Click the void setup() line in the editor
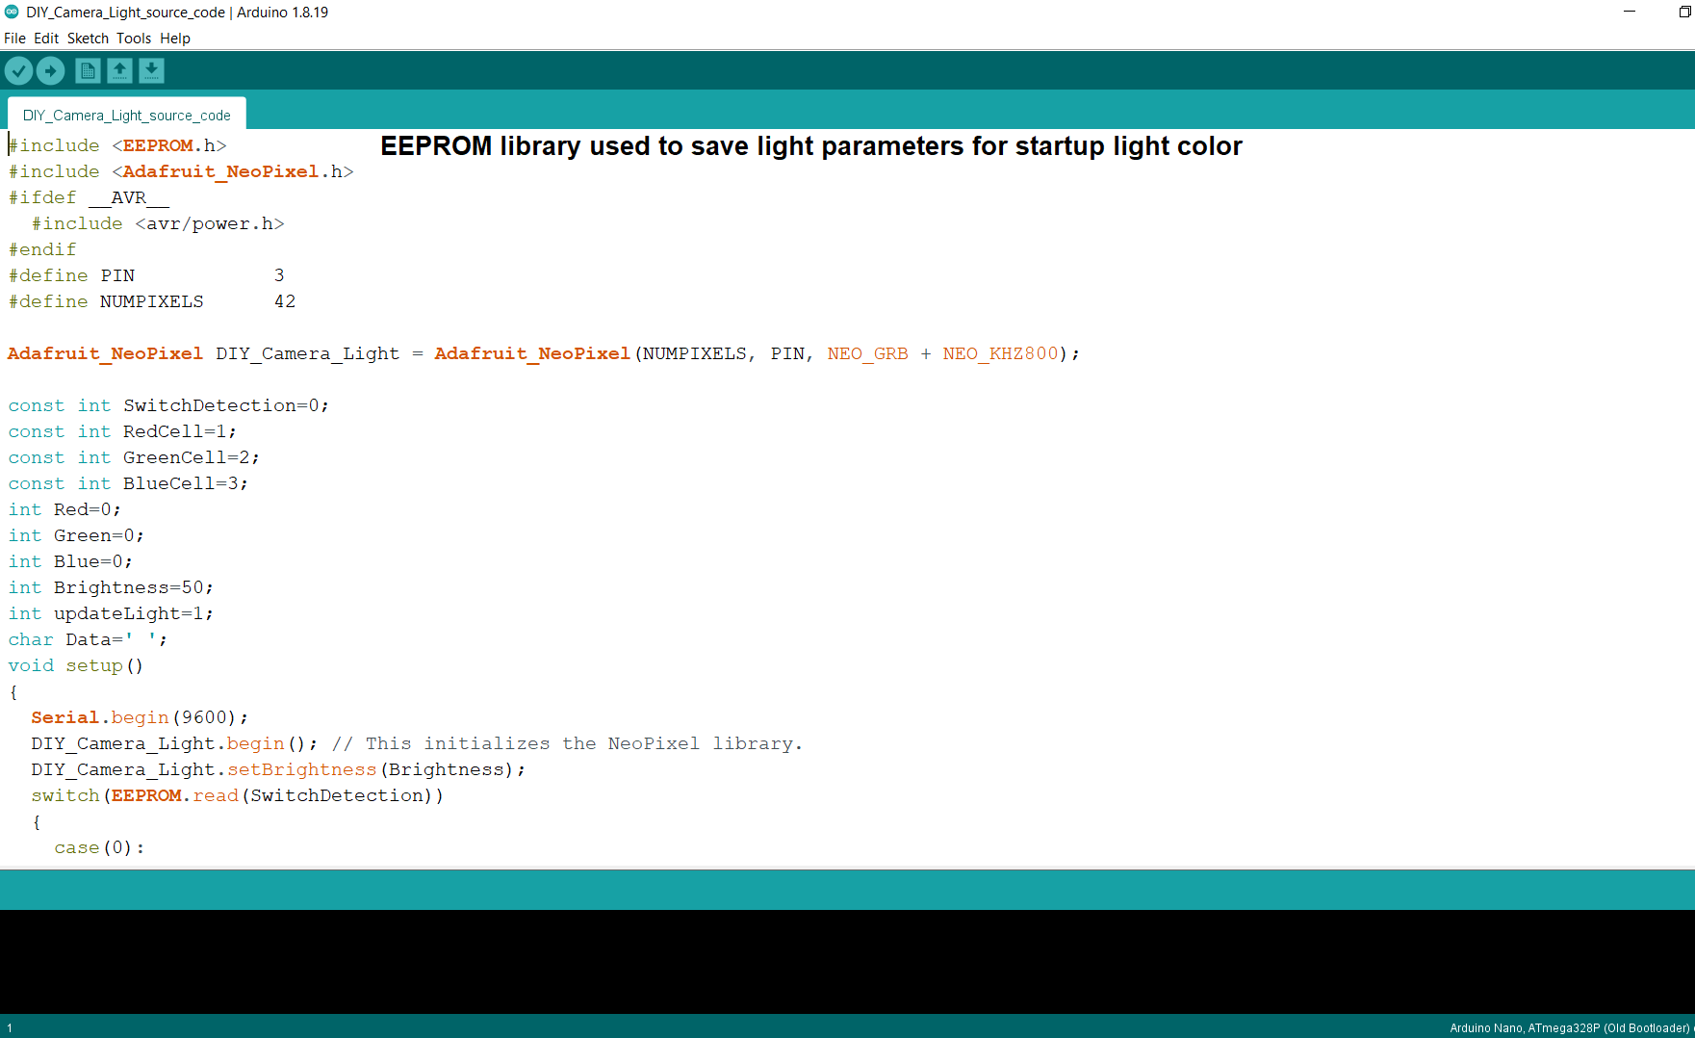This screenshot has width=1695, height=1038. pos(75,664)
